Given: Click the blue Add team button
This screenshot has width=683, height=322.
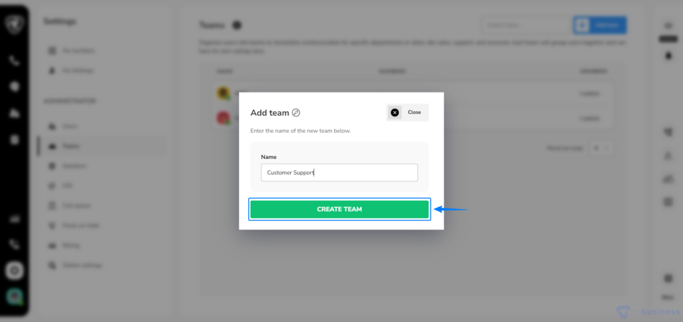Looking at the screenshot, I should tap(600, 25).
